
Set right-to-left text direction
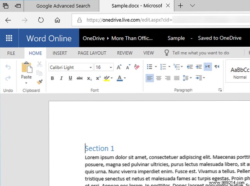(x=217, y=66)
